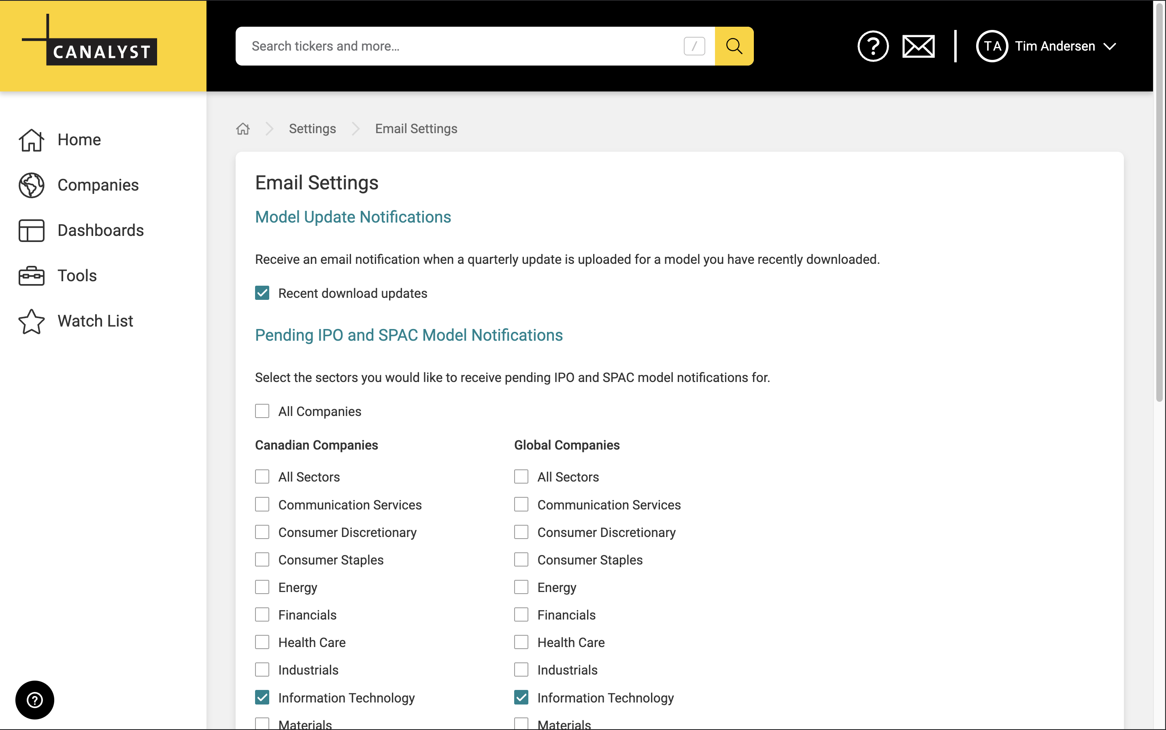This screenshot has width=1166, height=730.
Task: Open the floating help widget bottom left
Action: click(35, 700)
